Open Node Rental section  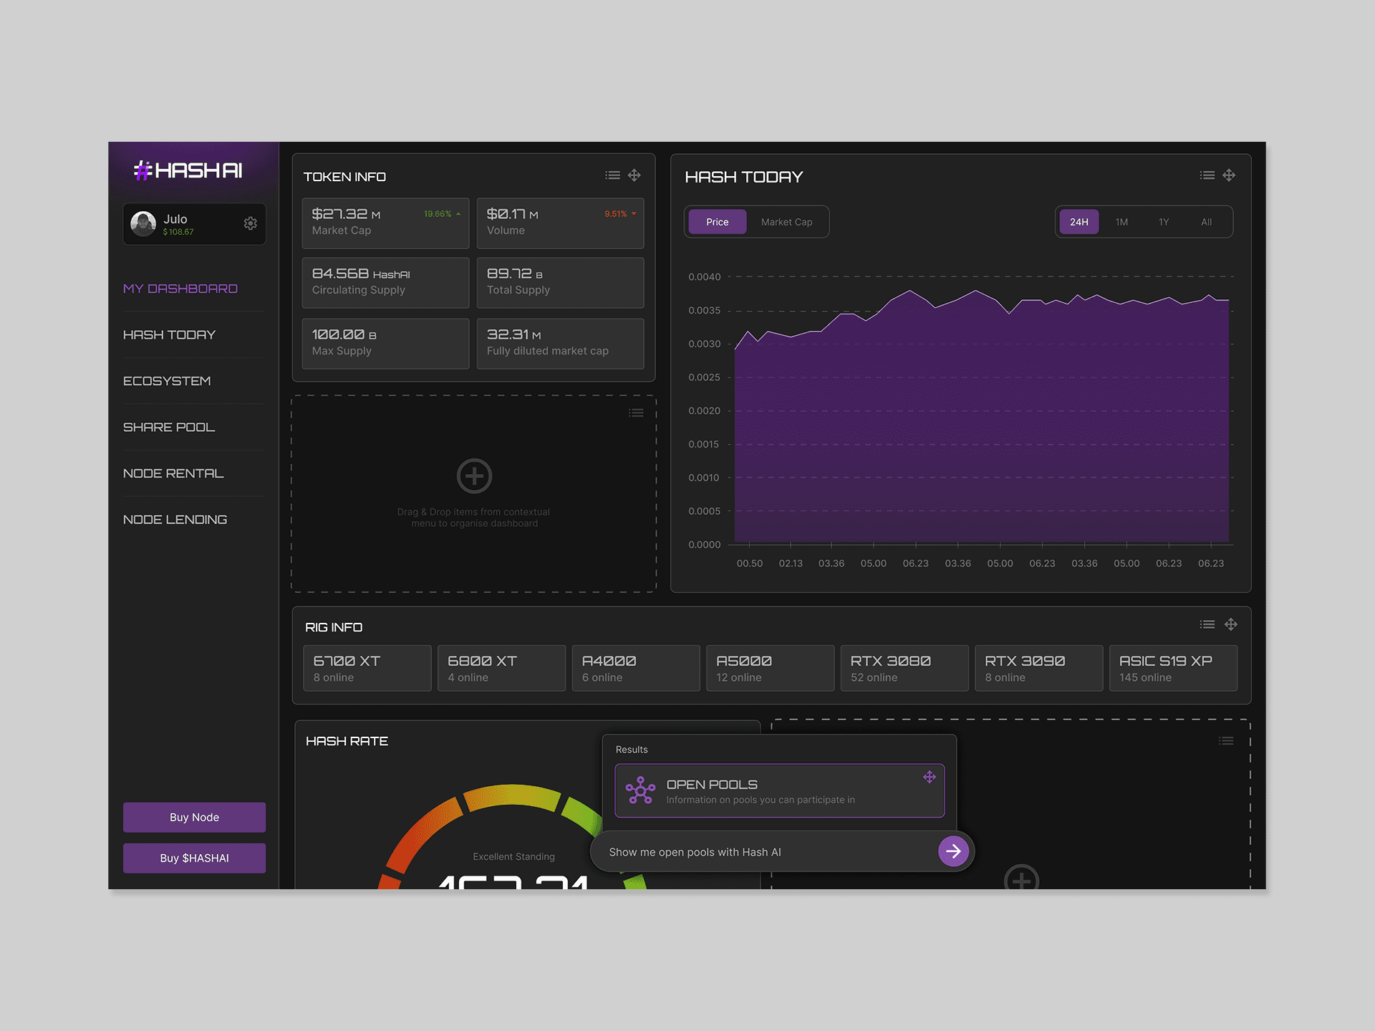pos(173,473)
